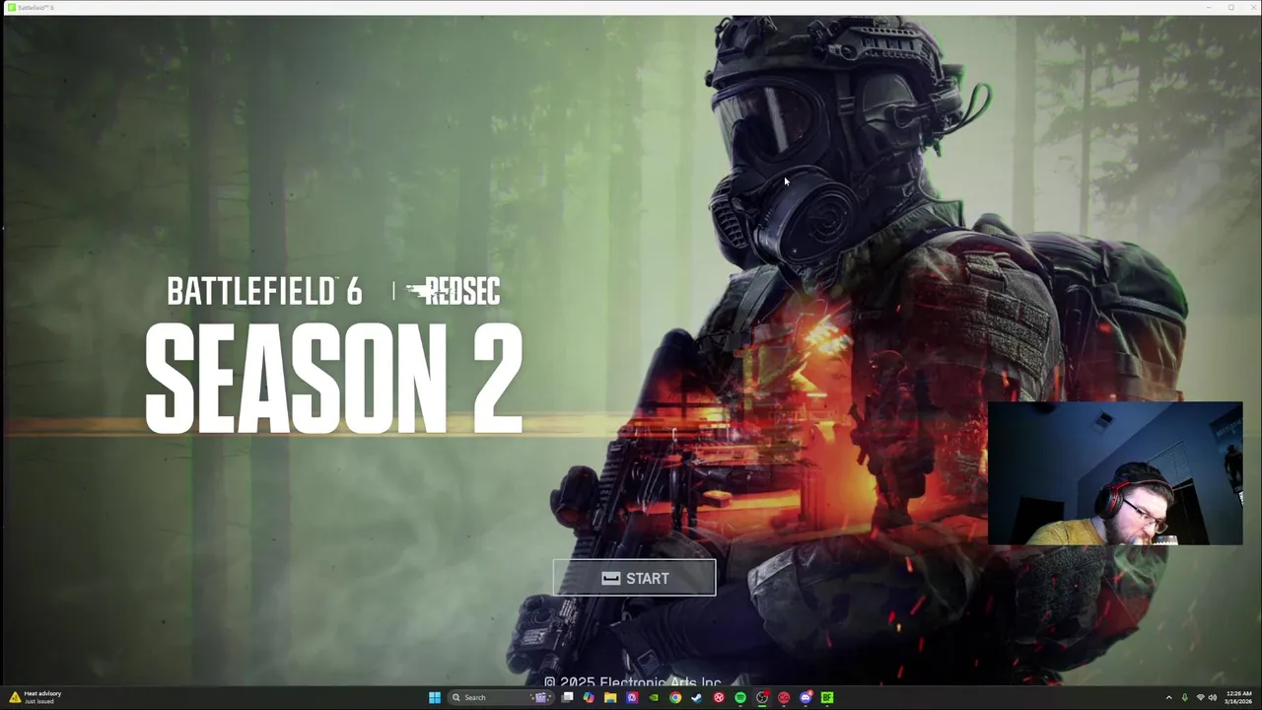Click the keyboard key icon beside START
This screenshot has width=1262, height=710.
[x=611, y=579]
